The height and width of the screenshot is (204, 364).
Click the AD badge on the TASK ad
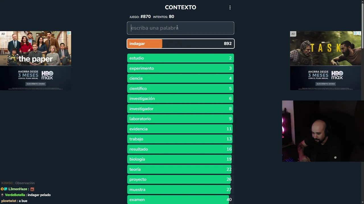tap(293, 34)
